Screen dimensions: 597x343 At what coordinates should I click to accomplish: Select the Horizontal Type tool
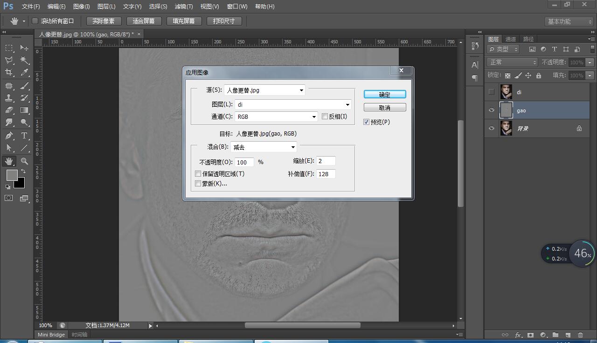point(24,136)
